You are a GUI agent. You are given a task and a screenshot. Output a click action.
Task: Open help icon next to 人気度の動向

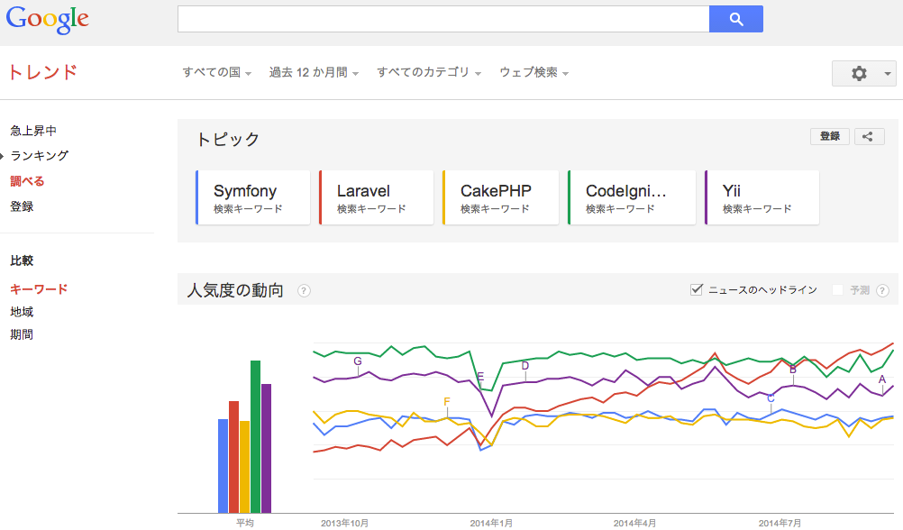click(x=304, y=291)
